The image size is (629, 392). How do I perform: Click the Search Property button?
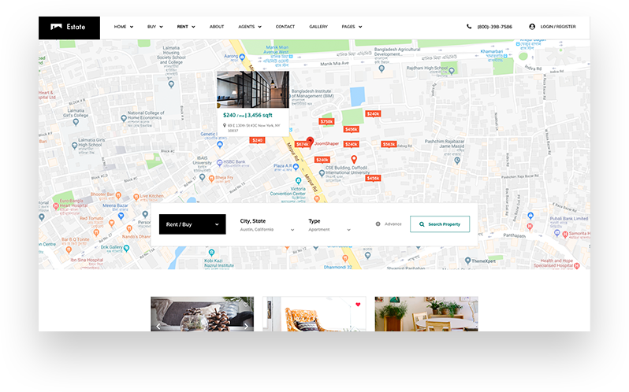click(x=440, y=224)
